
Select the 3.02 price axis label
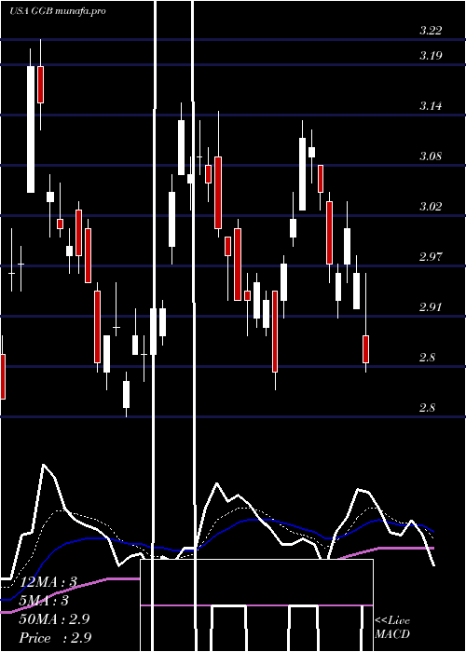click(431, 207)
